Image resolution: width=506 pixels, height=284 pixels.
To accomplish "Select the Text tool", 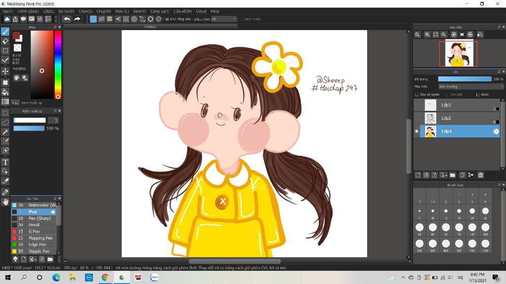I will [5, 162].
